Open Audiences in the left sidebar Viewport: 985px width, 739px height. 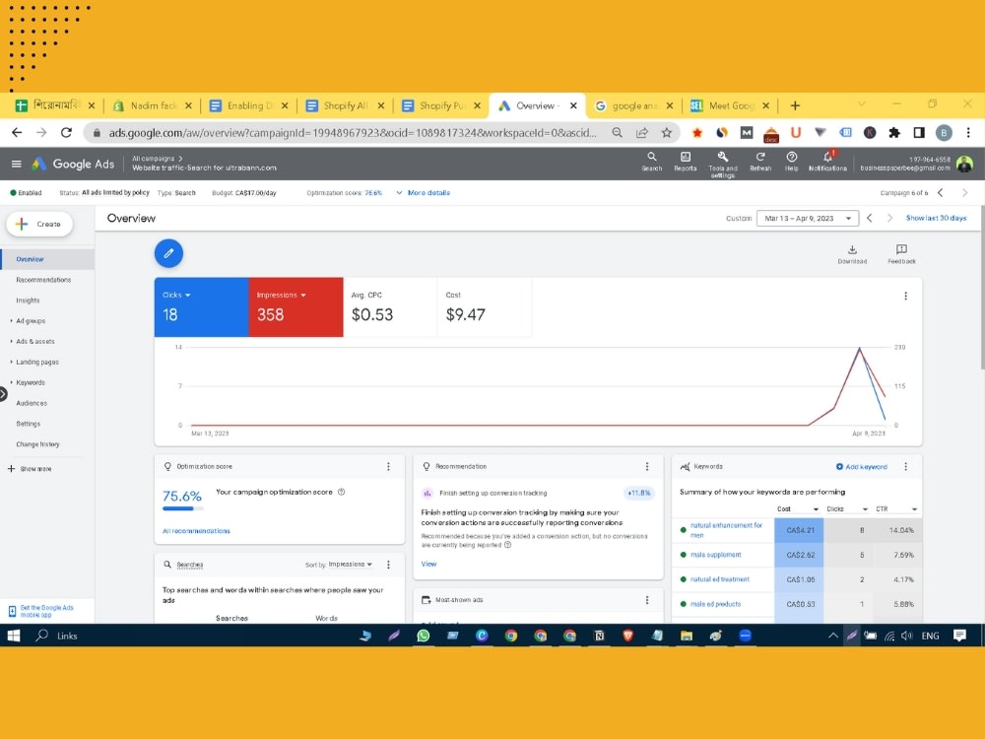tap(32, 403)
